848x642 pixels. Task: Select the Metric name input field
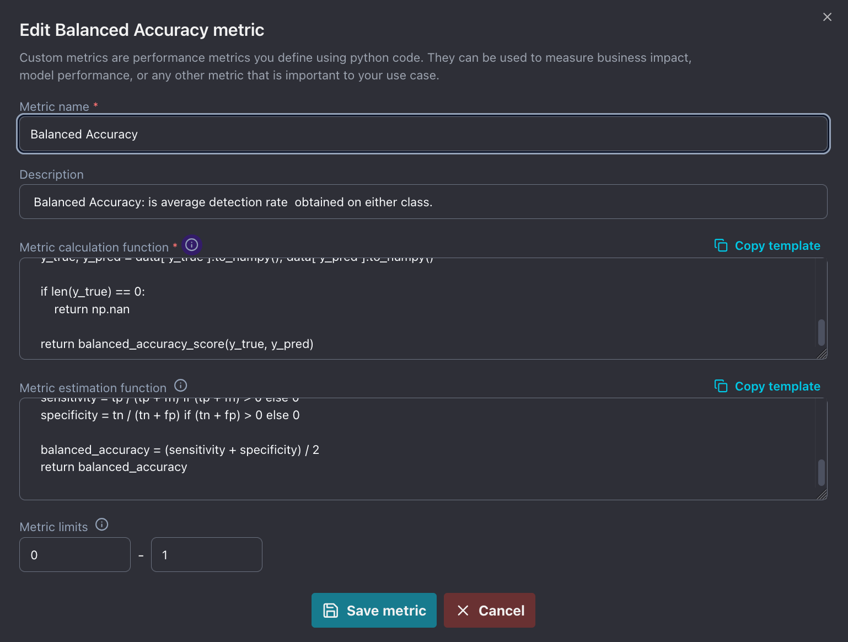[x=423, y=134]
